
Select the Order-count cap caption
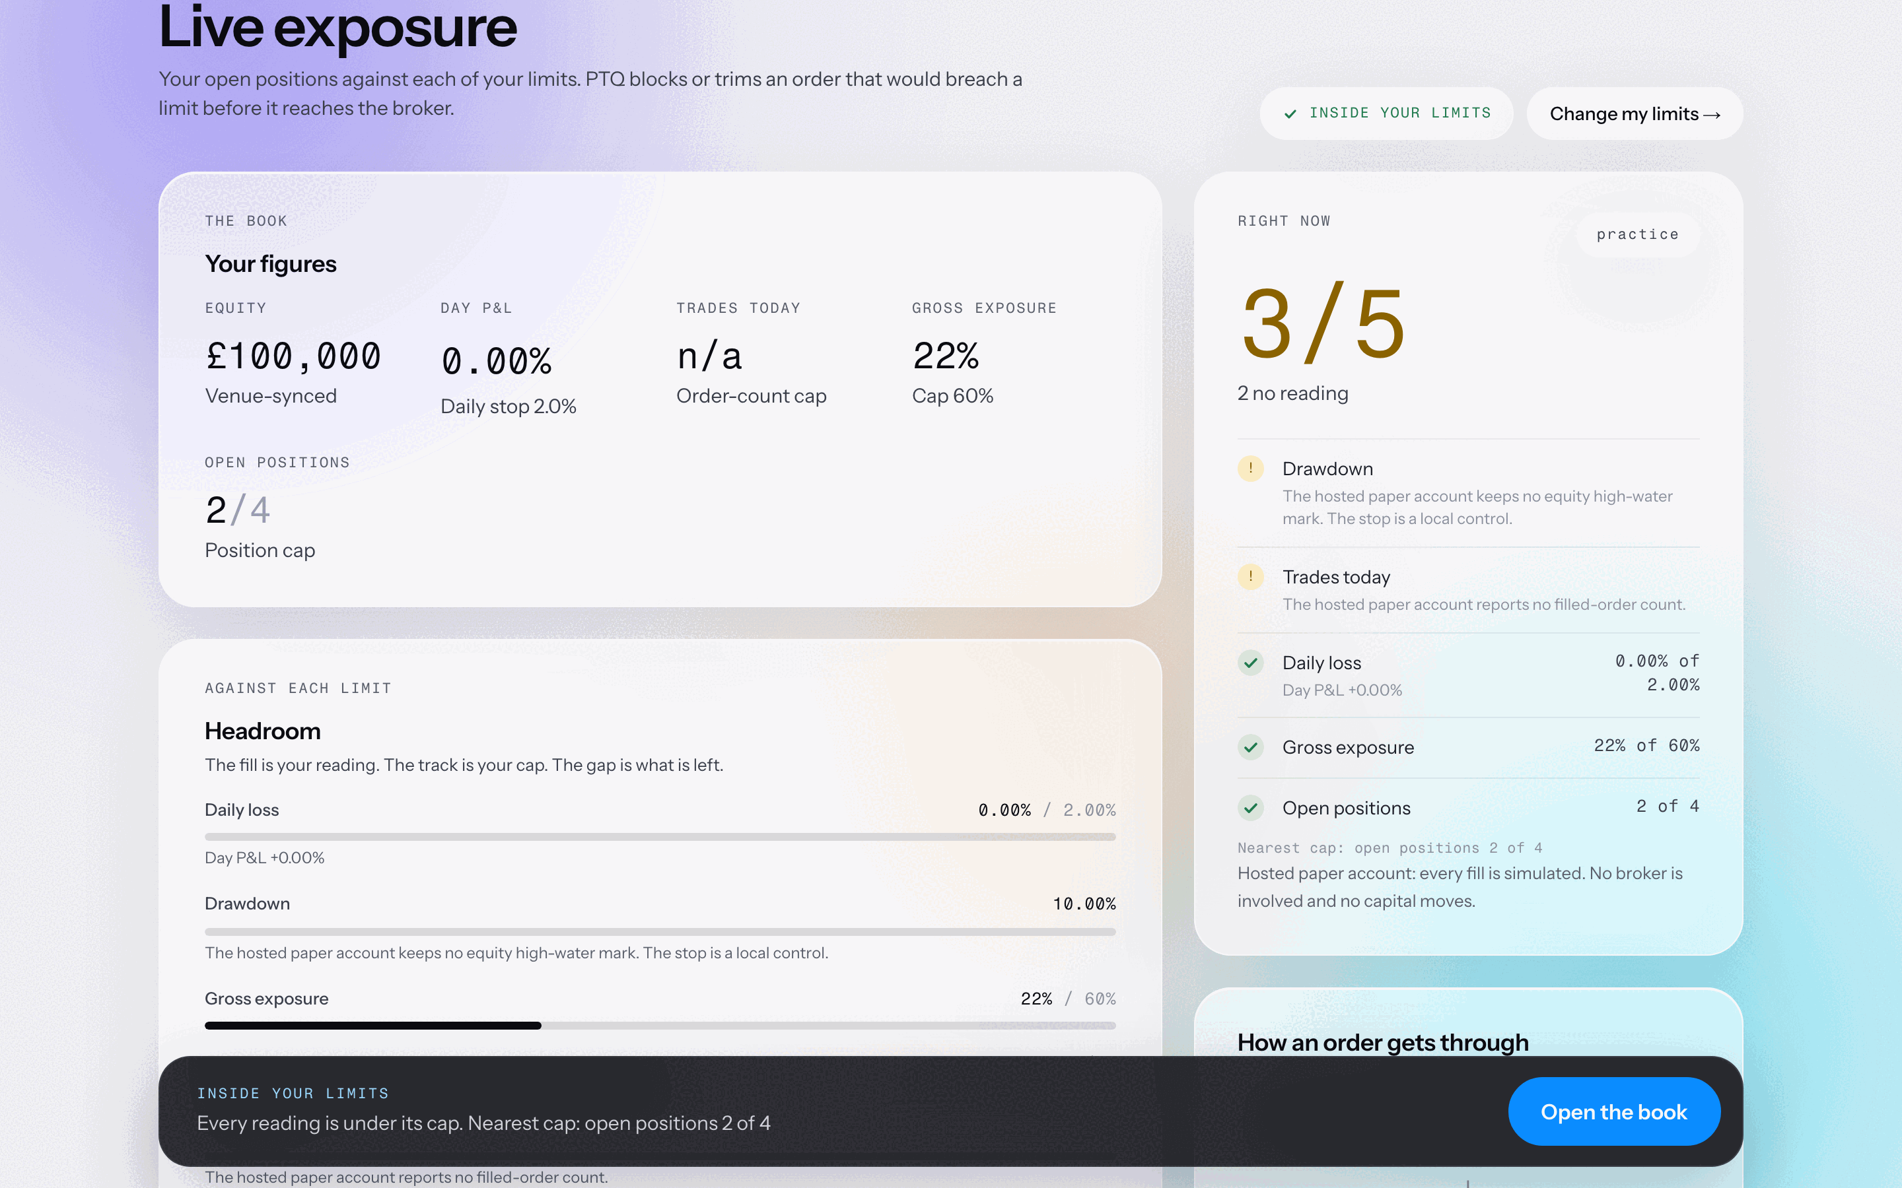point(752,396)
